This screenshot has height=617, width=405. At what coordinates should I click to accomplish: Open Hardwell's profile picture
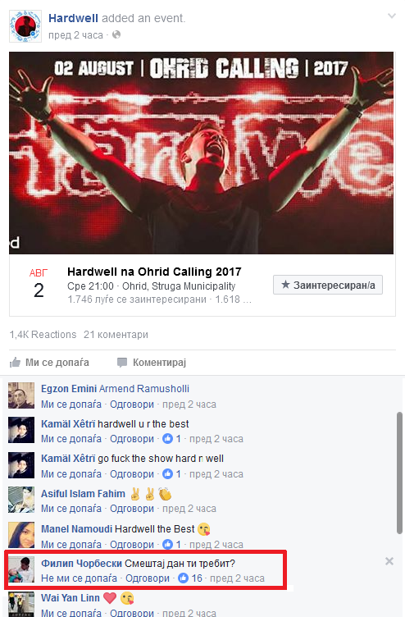coord(25,26)
